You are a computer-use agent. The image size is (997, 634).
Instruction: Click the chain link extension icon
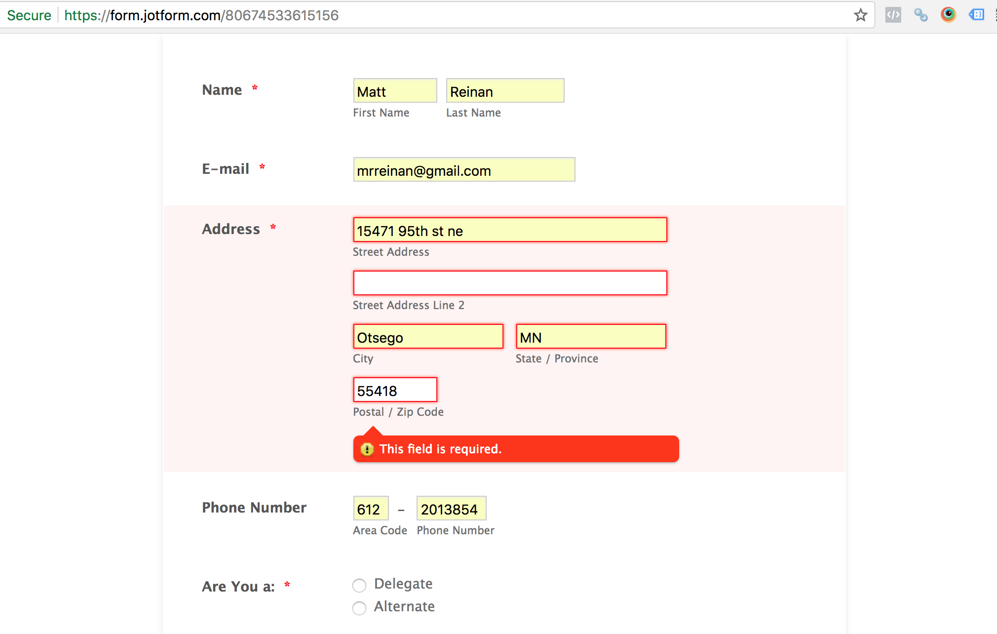pyautogui.click(x=920, y=15)
